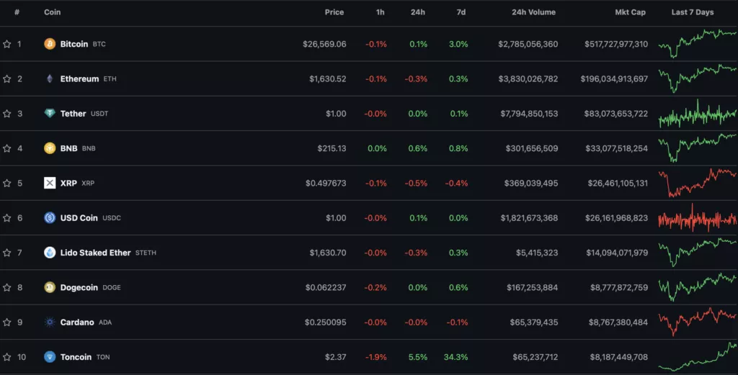Viewport: 738px width, 375px height.
Task: Open Ethereum's 7-day sparkline chart
Action: click(x=698, y=78)
